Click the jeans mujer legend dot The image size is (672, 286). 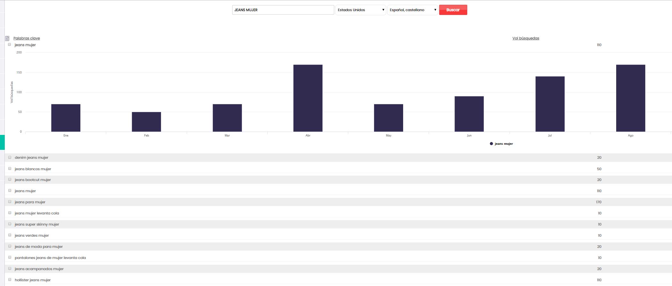pos(491,144)
